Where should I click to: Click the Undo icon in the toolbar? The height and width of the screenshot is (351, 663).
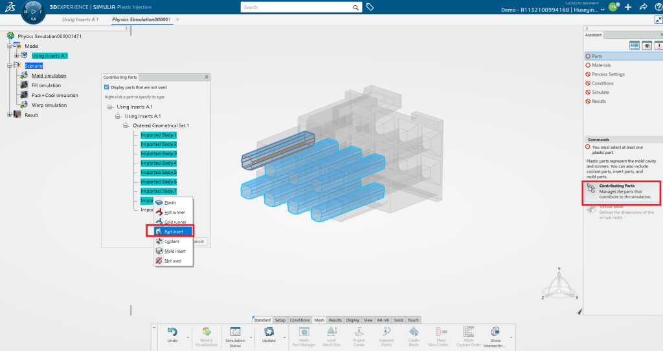coord(172,331)
